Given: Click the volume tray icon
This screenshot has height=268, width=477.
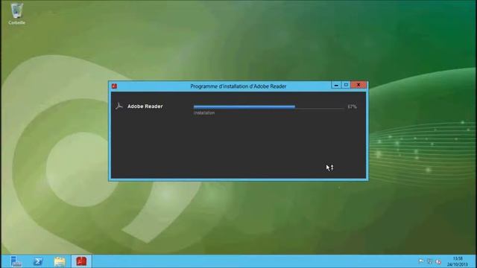Looking at the screenshot, I should point(438,261).
